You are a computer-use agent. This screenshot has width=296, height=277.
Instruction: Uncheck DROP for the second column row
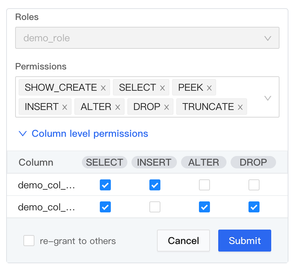click(254, 207)
